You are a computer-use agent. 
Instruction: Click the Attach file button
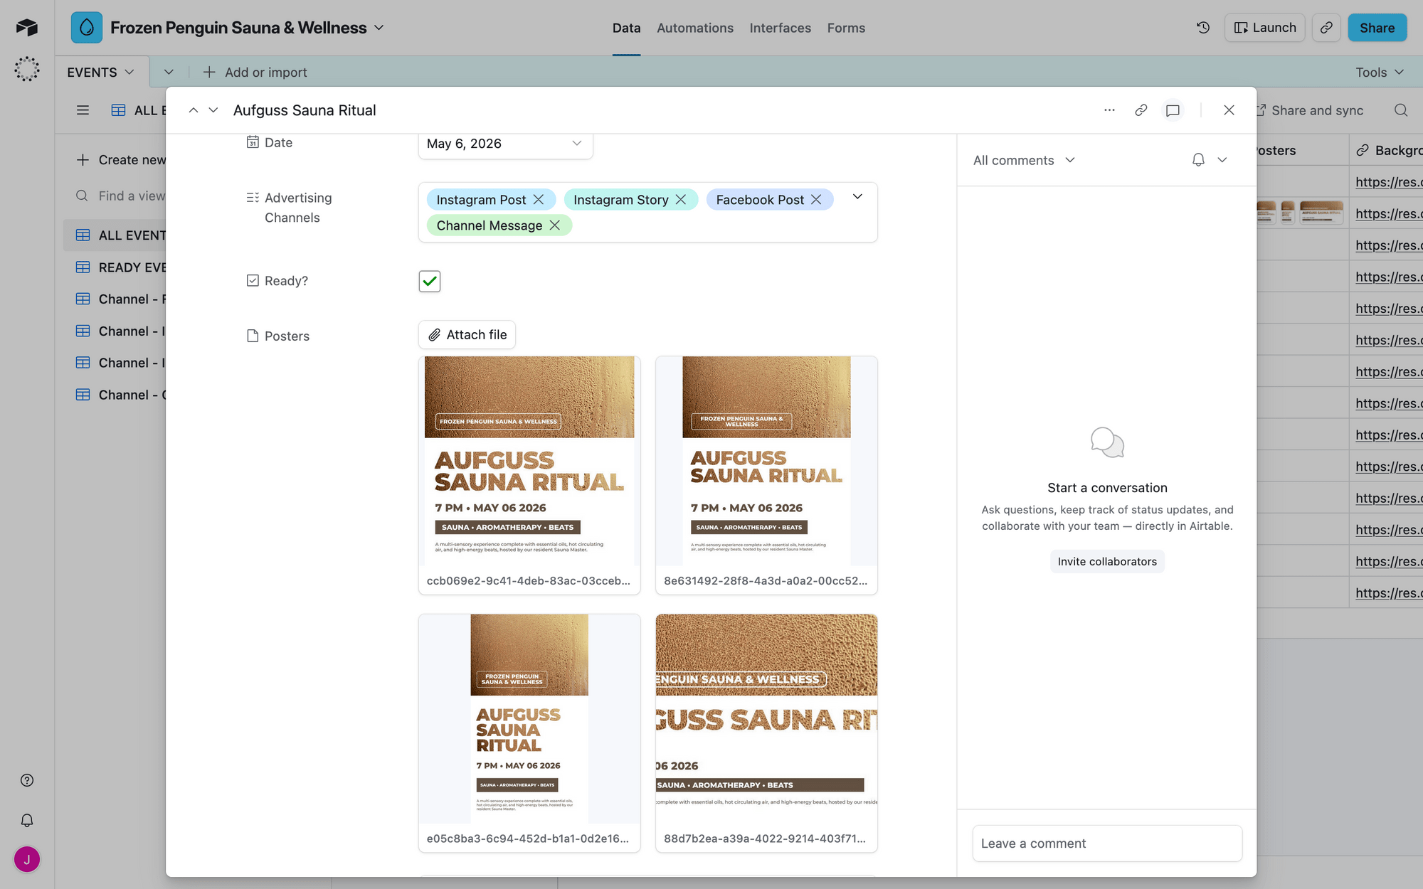467,335
